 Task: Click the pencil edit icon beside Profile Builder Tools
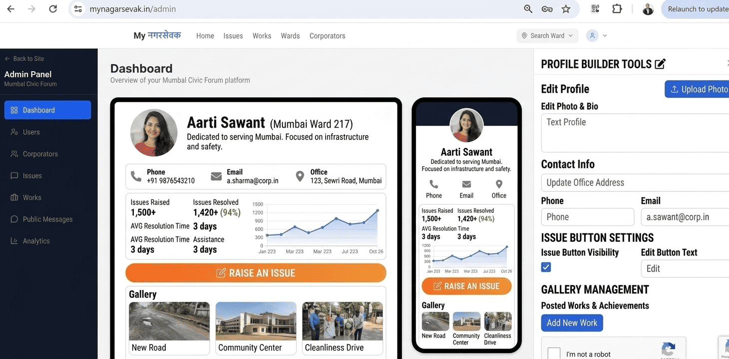660,64
